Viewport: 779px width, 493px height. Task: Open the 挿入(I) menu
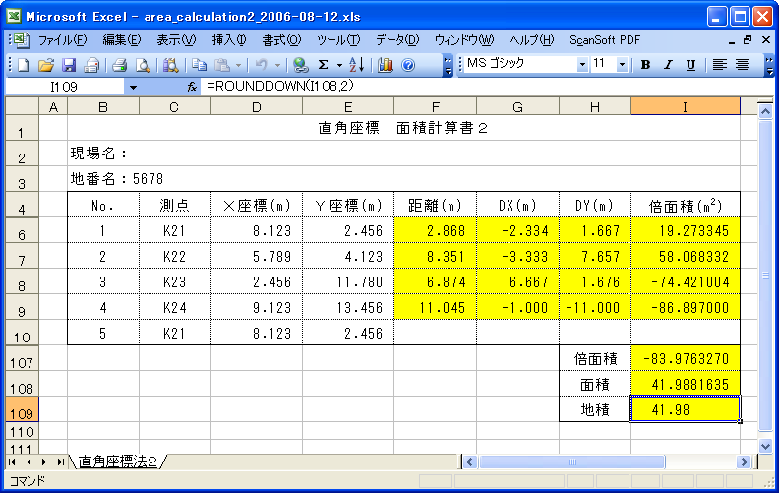pyautogui.click(x=229, y=40)
